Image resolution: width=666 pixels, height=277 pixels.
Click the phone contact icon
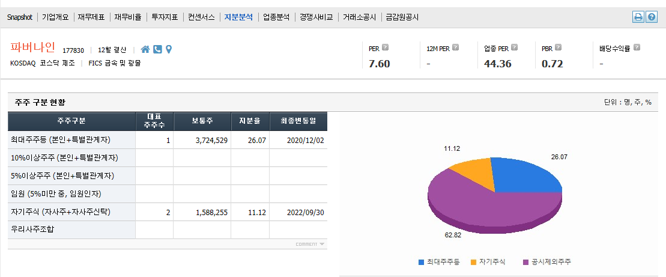point(157,49)
